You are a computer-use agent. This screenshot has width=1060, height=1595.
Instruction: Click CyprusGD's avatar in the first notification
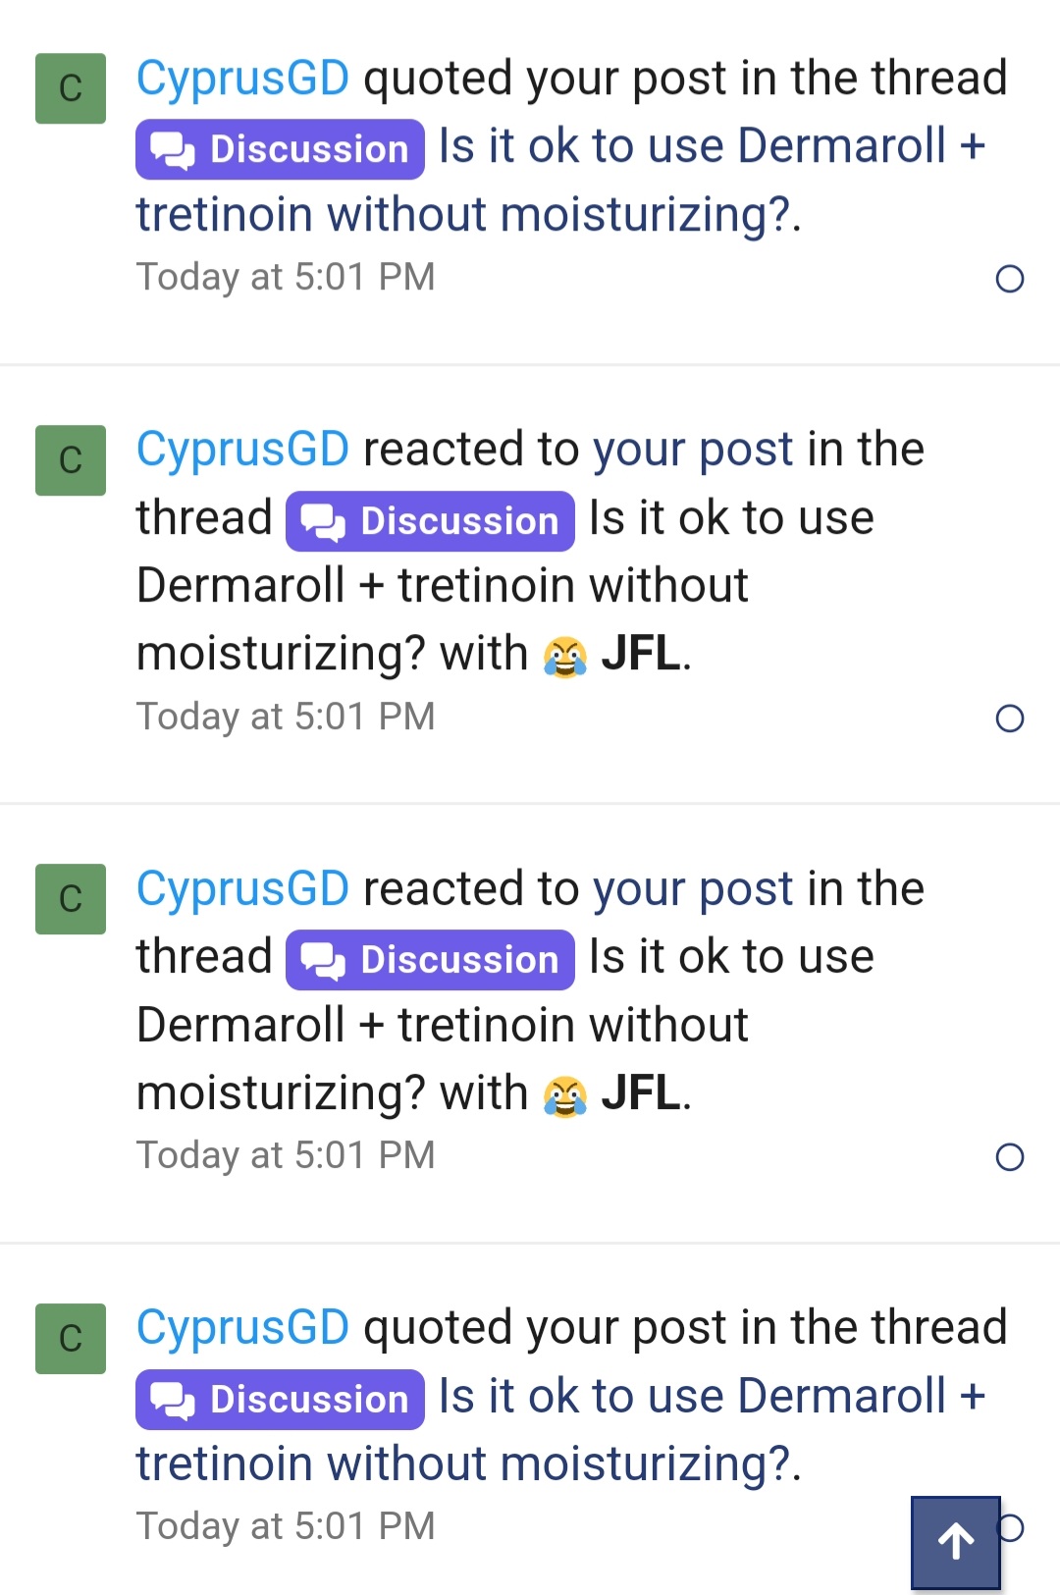(x=70, y=89)
